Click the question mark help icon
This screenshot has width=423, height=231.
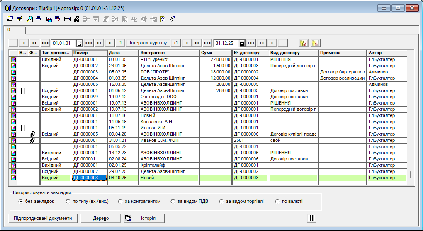(163, 19)
